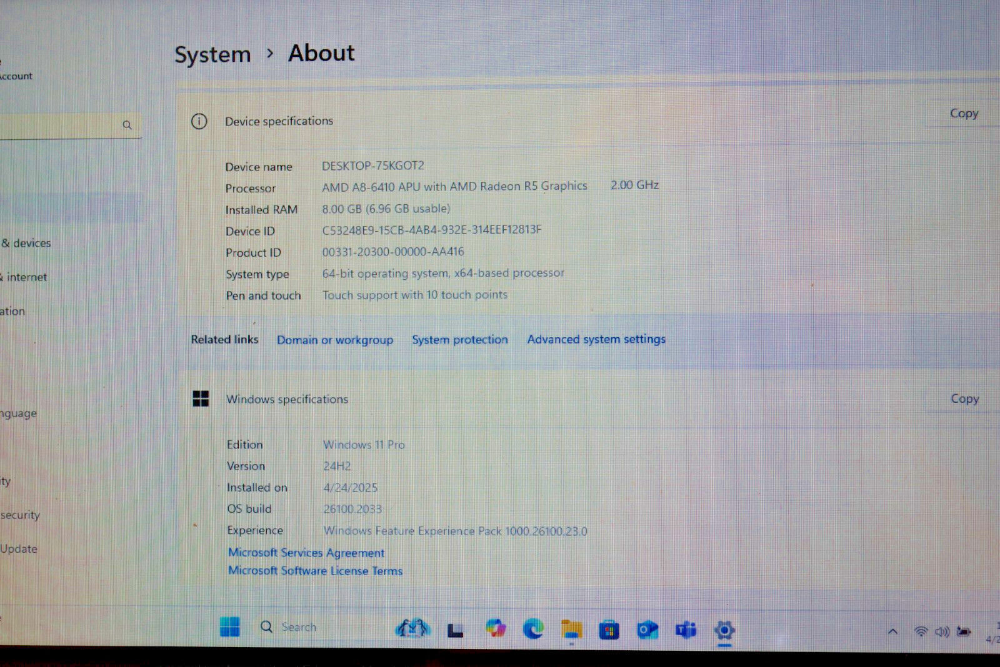The width and height of the screenshot is (1000, 667).
Task: Select Privacy & security in sidebar
Action: tap(20, 515)
